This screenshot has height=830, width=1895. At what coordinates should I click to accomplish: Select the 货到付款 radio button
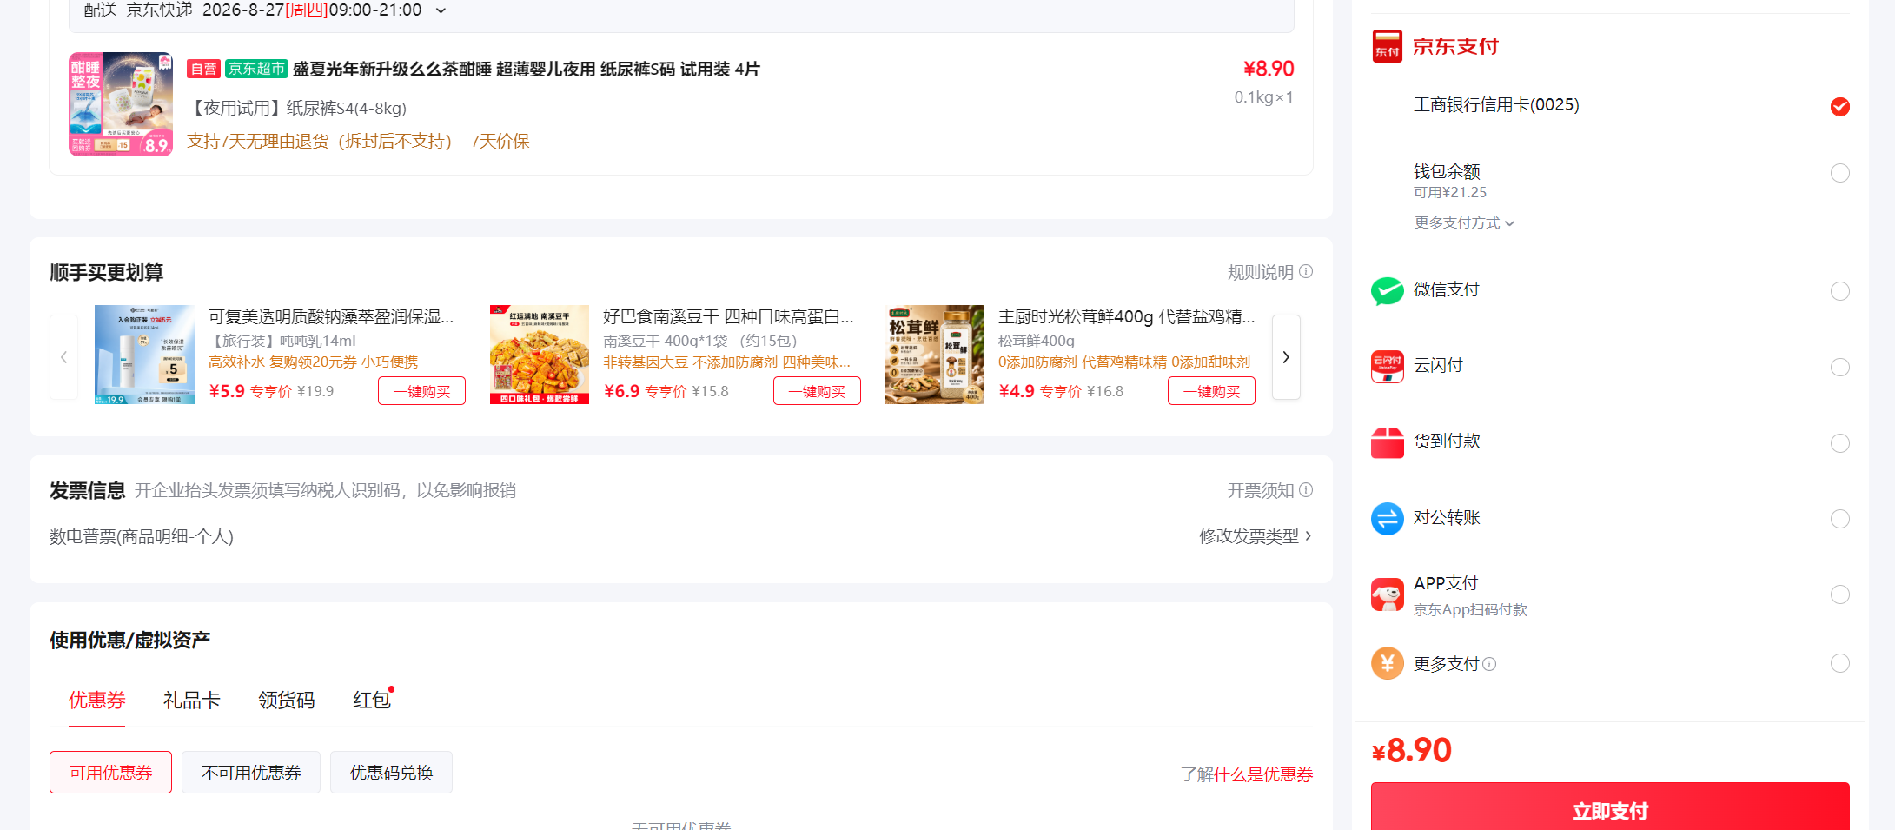coord(1839,443)
